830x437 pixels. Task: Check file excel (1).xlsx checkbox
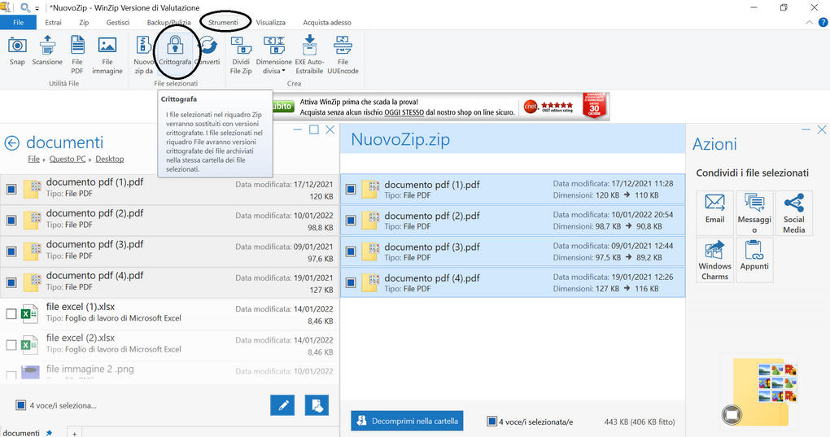11,314
